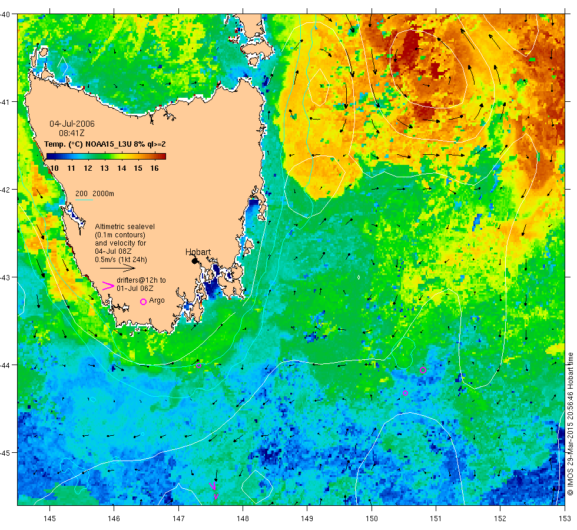Click the '04-Jul-2006' image date
The height and width of the screenshot is (530, 577).
(72, 124)
